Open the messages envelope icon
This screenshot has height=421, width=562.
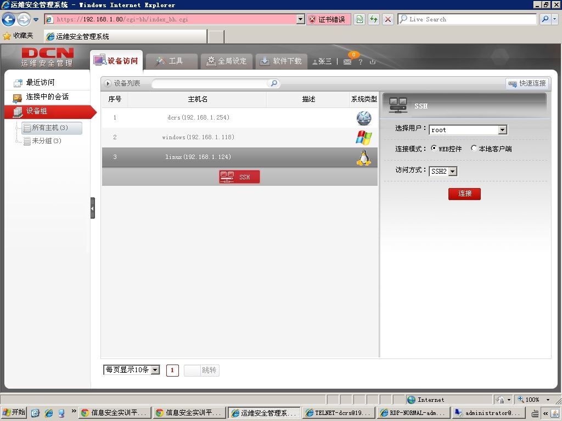[x=347, y=62]
